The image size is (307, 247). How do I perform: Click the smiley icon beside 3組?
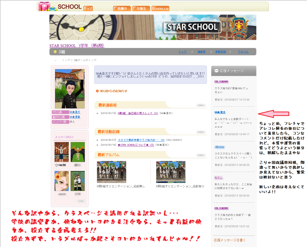(55, 52)
